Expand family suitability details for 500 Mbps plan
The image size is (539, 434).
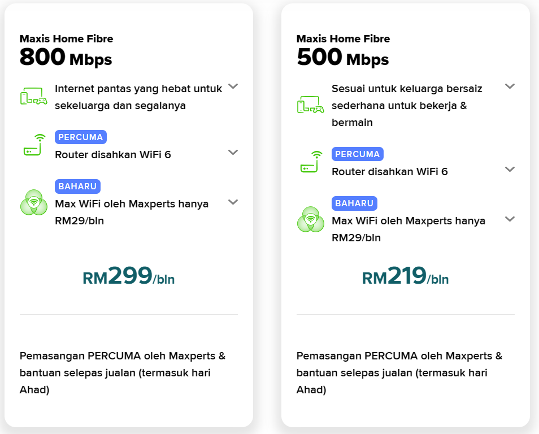coord(510,86)
